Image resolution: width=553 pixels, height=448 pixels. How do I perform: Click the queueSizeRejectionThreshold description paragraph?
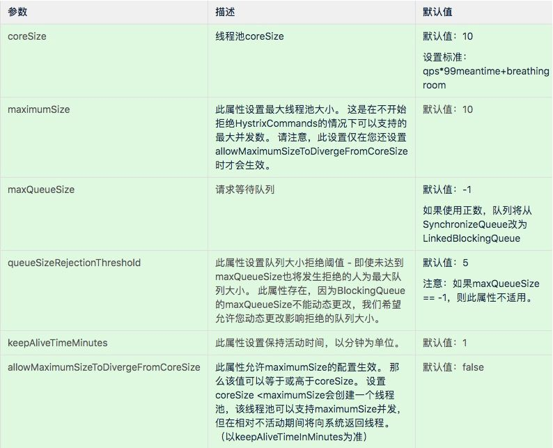pos(310,291)
